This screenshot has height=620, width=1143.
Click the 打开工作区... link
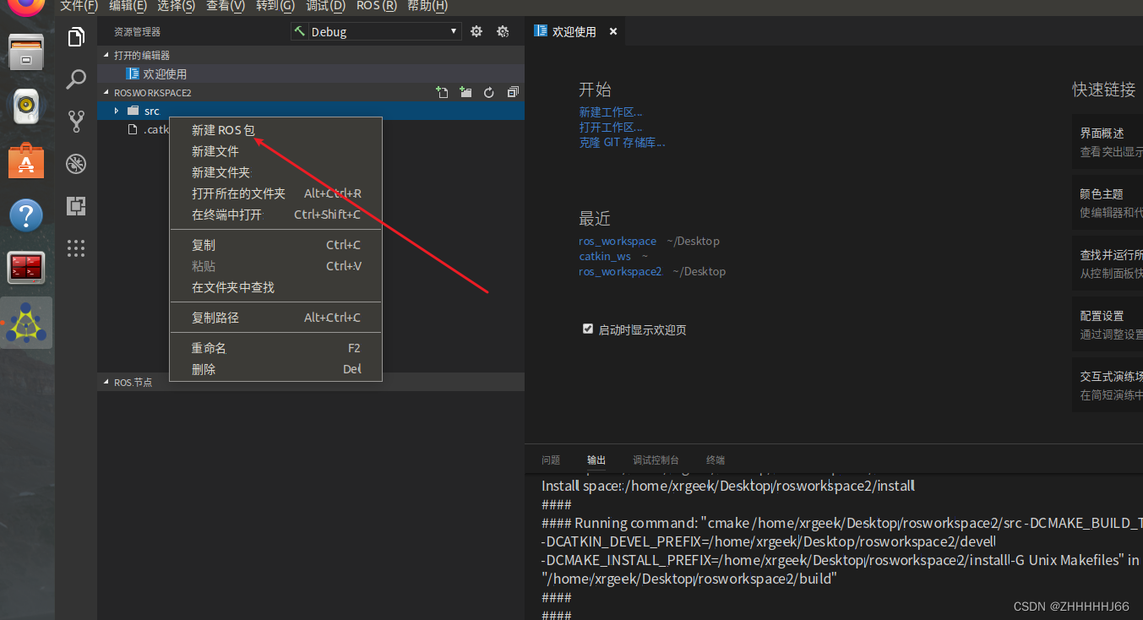tap(611, 127)
